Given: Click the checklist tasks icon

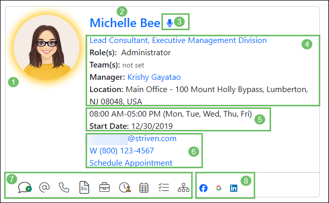Looking at the screenshot, I should pyautogui.click(x=163, y=187).
